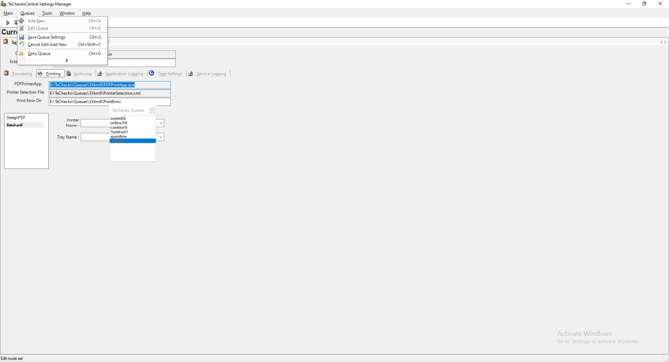Select Cancel Edit/Add New menu entry

[62, 45]
